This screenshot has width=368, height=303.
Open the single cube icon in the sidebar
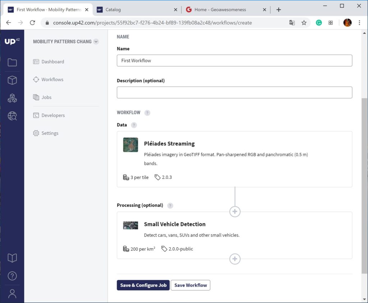click(x=12, y=80)
